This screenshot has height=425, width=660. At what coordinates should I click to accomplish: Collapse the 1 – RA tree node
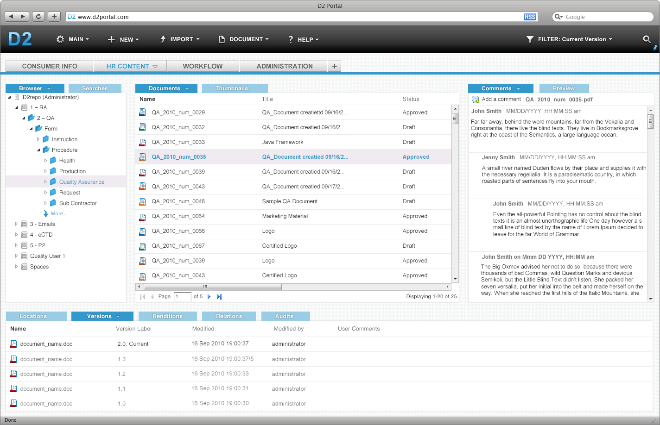(17, 107)
